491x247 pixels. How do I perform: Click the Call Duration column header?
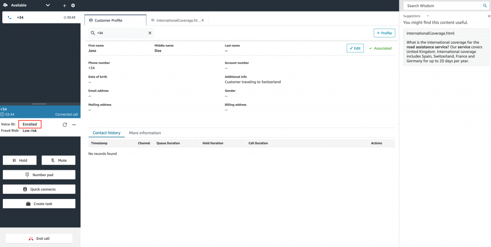258,143
